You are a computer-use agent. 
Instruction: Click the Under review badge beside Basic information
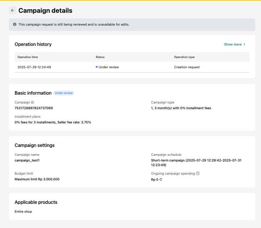[64, 93]
